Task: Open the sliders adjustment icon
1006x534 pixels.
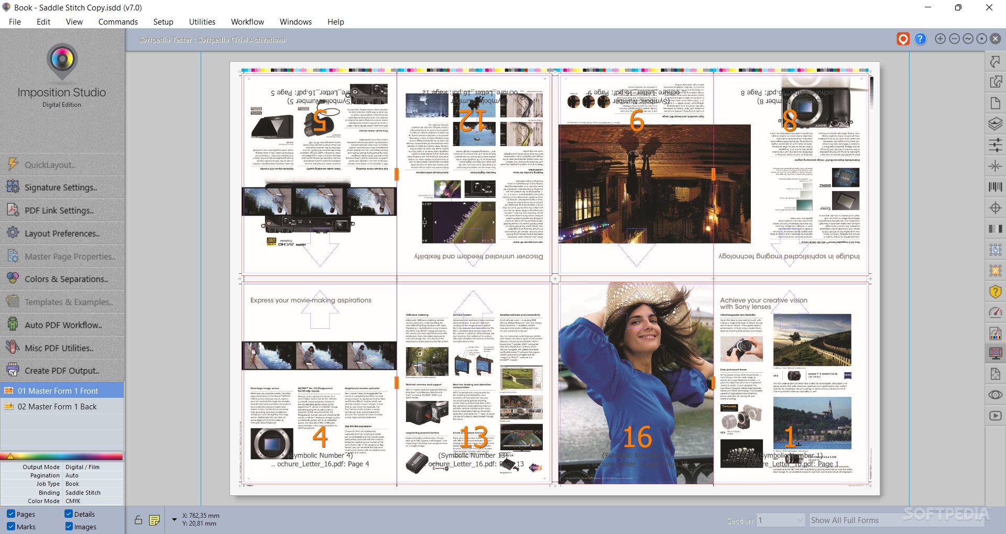Action: click(x=995, y=145)
